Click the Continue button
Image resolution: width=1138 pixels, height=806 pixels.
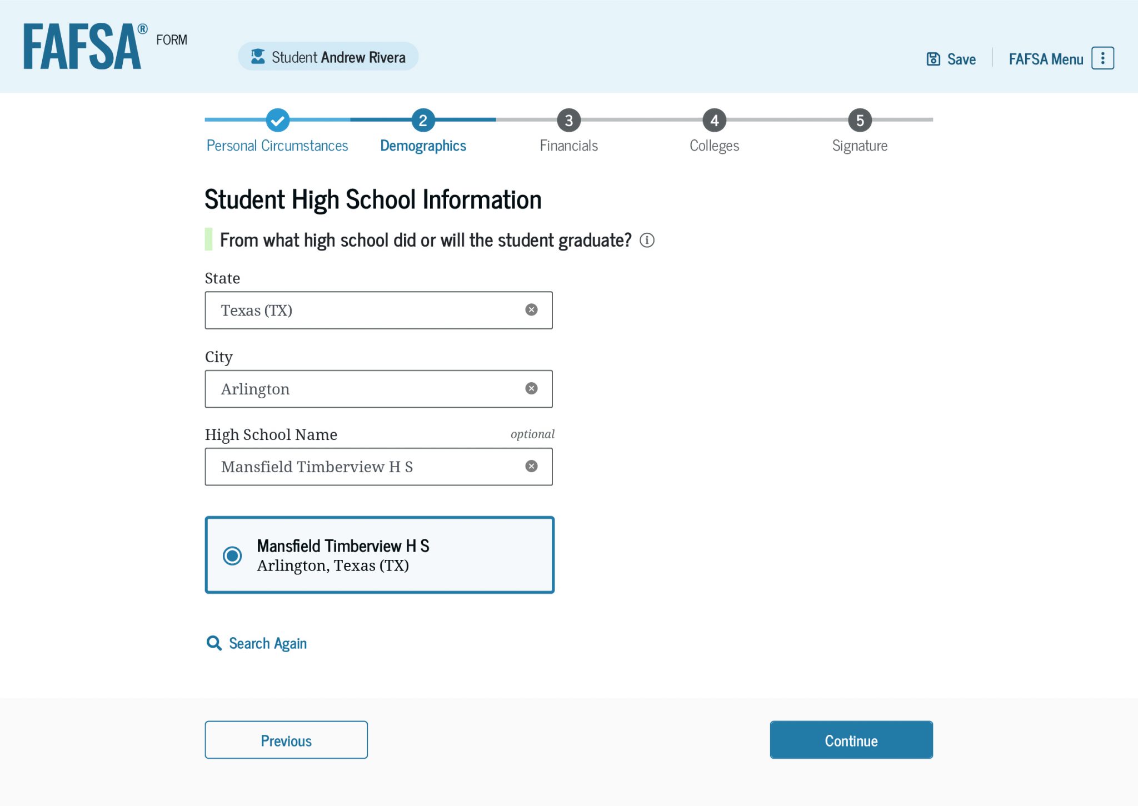pyautogui.click(x=851, y=740)
